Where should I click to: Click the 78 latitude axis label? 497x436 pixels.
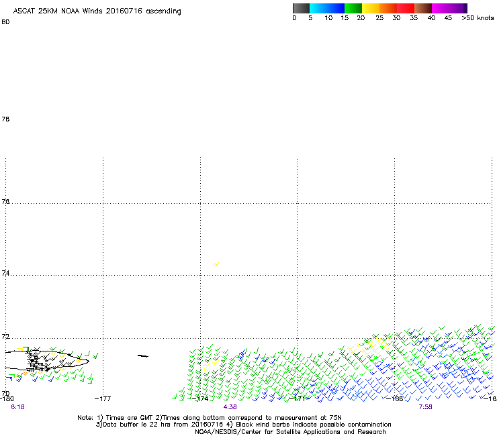5,119
